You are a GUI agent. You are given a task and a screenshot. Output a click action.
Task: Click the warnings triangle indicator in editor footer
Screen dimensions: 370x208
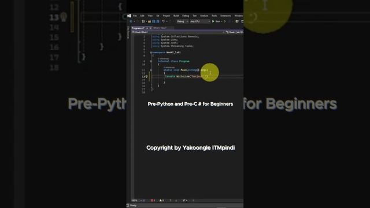162,200
